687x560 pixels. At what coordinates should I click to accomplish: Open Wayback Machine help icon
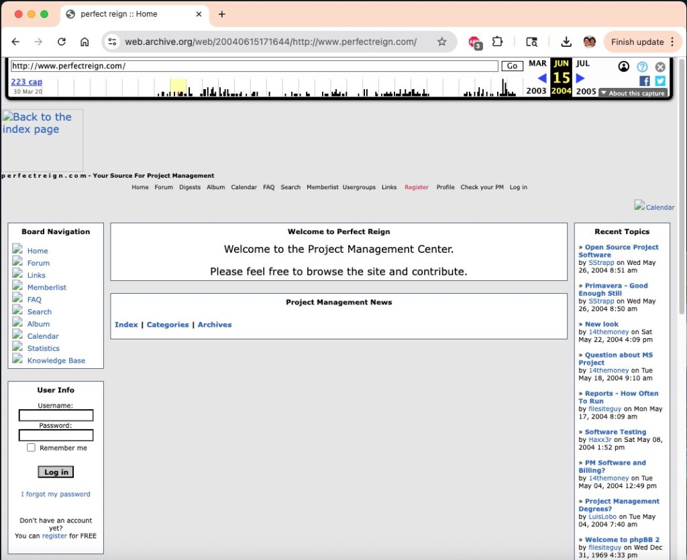coord(642,66)
